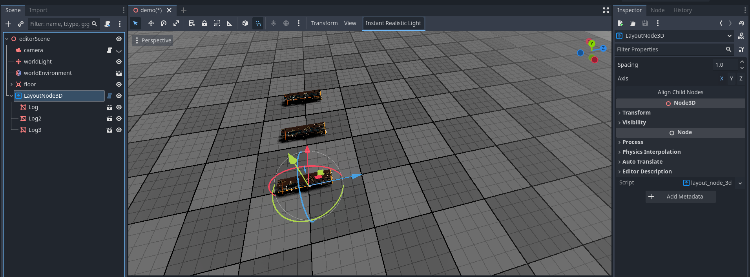Open Script property dropdown arrow
The image size is (750, 277).
coord(740,183)
